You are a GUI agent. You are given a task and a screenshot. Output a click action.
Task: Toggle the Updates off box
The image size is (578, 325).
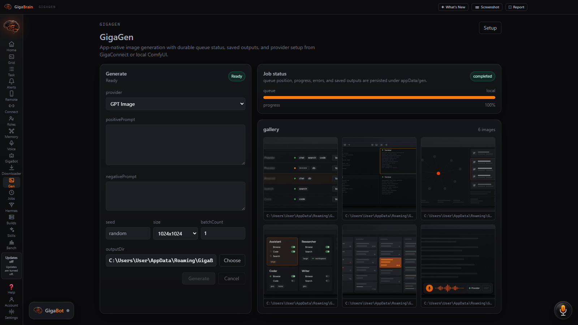click(x=12, y=266)
